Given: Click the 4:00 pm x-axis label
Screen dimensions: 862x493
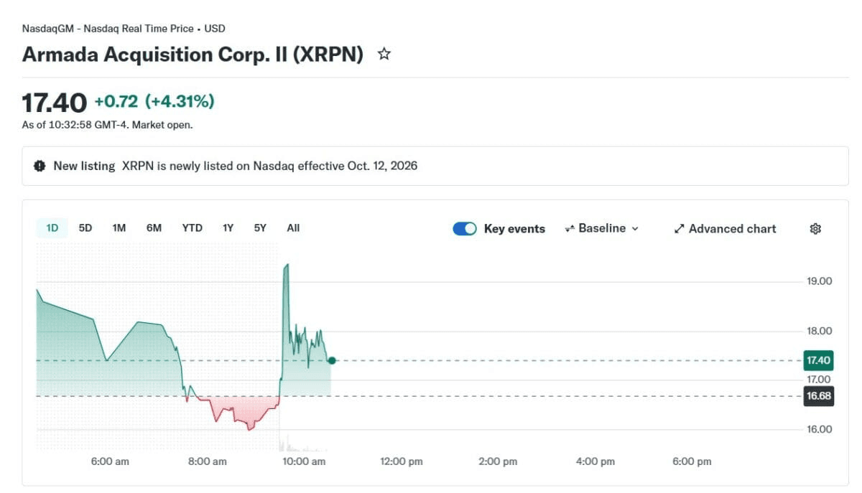Looking at the screenshot, I should tap(595, 461).
